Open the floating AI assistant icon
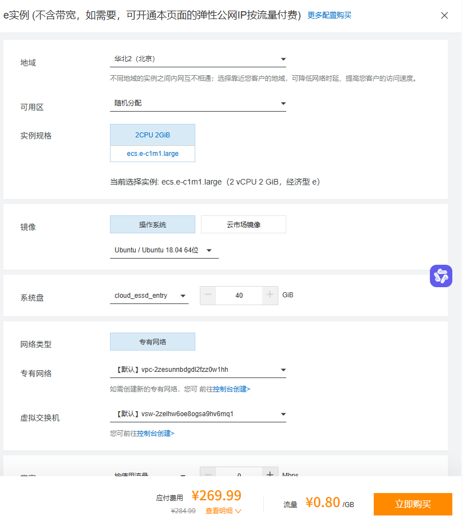This screenshot has height=525, width=463. click(441, 276)
